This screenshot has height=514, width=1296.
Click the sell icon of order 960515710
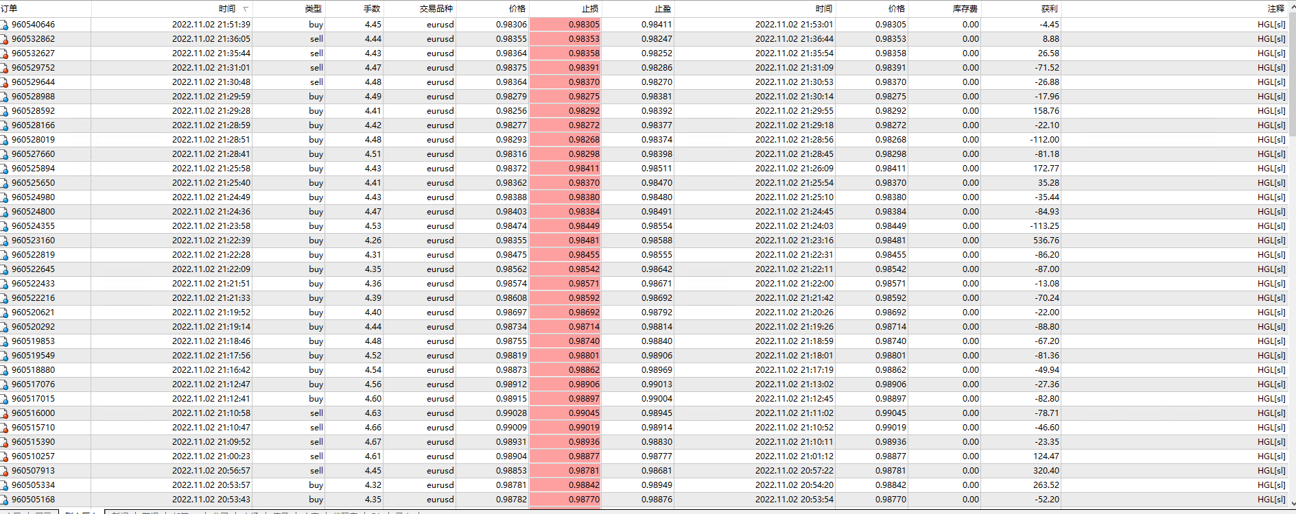(4, 428)
